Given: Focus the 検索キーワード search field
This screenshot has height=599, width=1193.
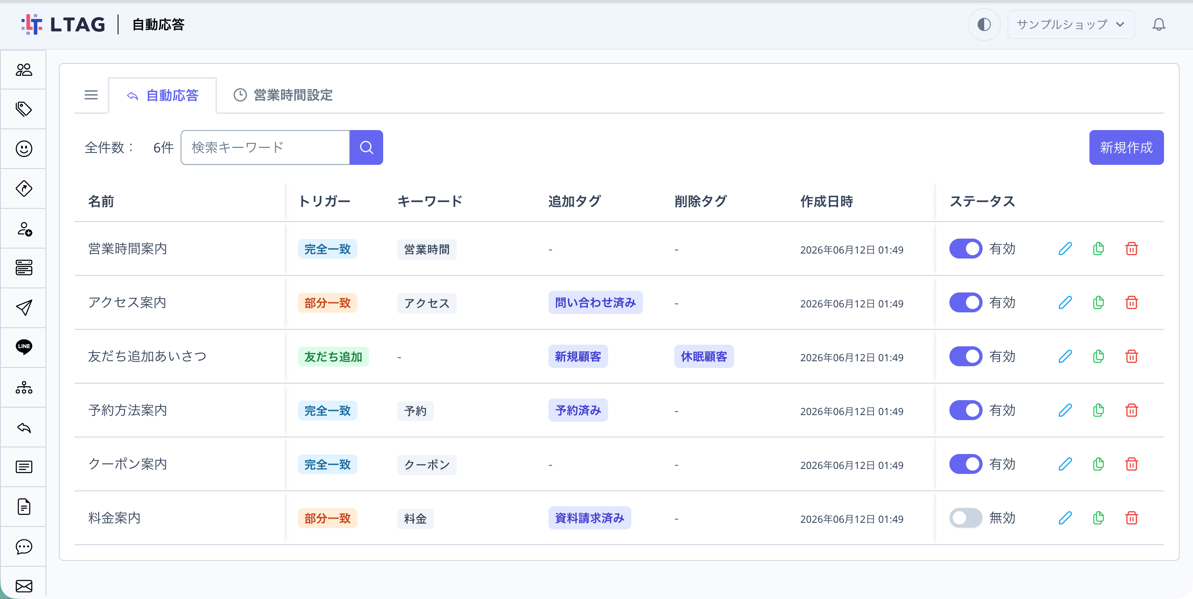Looking at the screenshot, I should pyautogui.click(x=265, y=147).
